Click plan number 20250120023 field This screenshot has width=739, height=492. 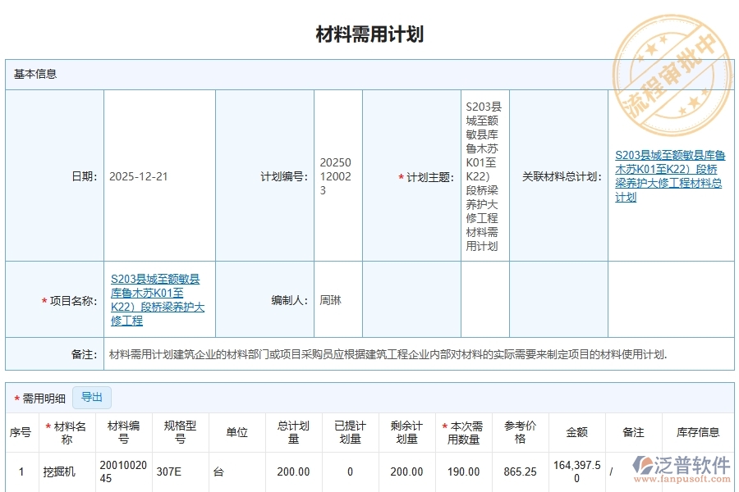(x=336, y=176)
